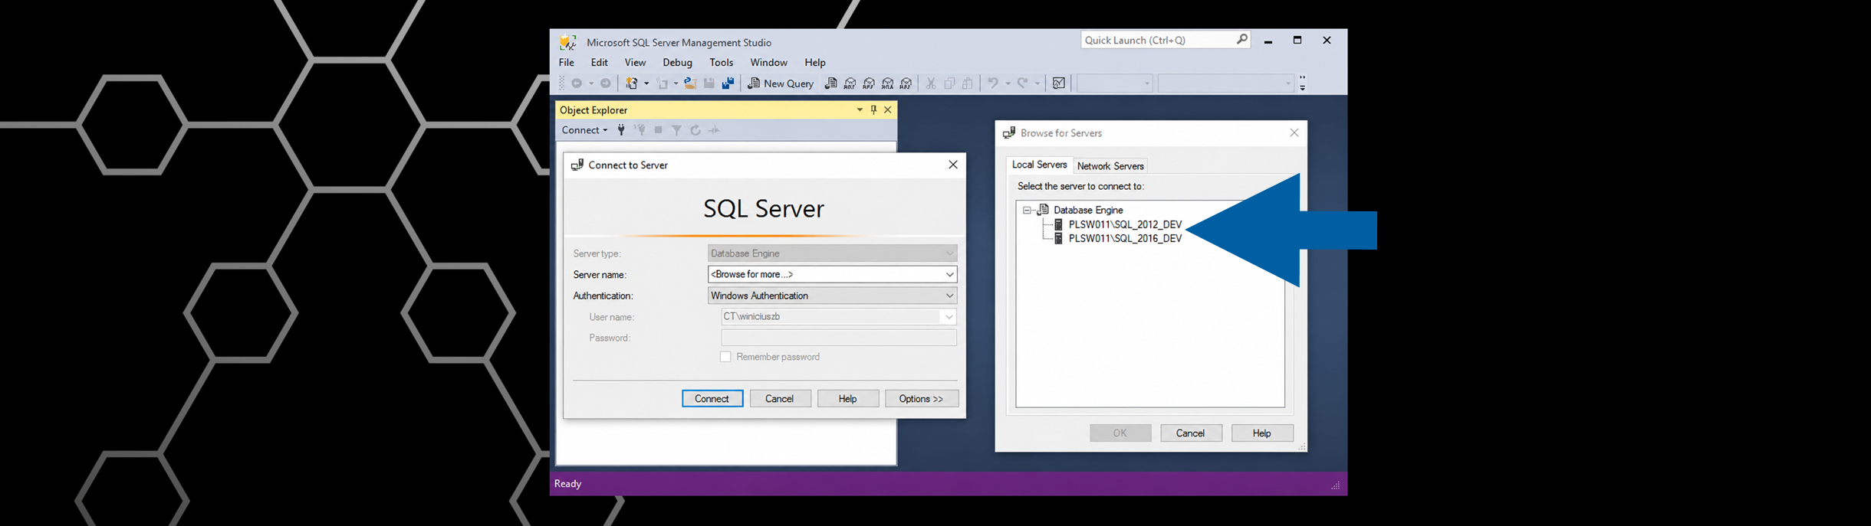Open the Server type dropdown

(832, 253)
